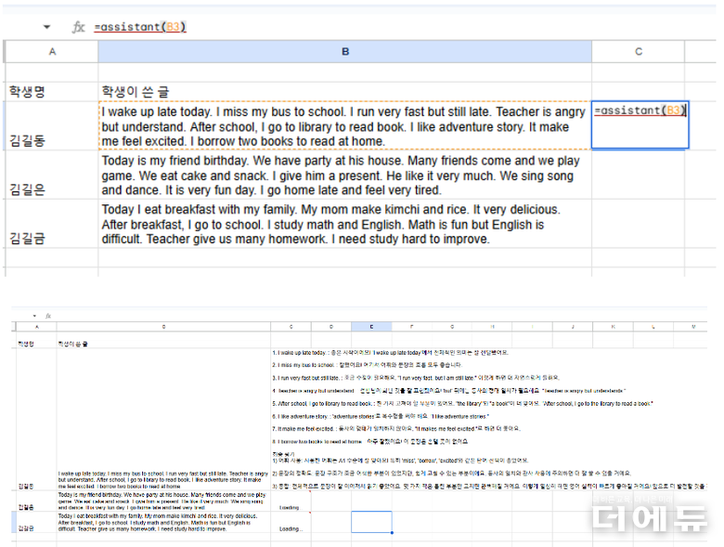This screenshot has height=547, width=724.
Task: Select the wide second column header in the lower sheet
Action: [x=163, y=327]
